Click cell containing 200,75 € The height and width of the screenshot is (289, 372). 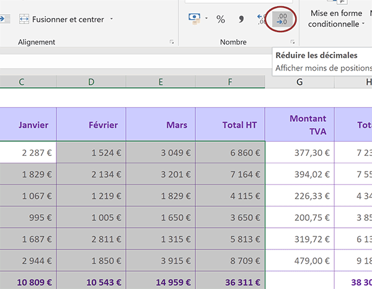pyautogui.click(x=299, y=217)
